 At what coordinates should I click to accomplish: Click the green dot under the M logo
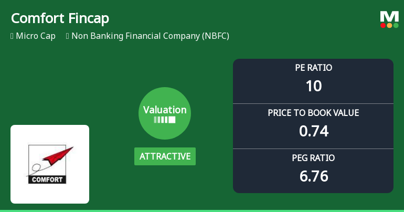click(396, 25)
